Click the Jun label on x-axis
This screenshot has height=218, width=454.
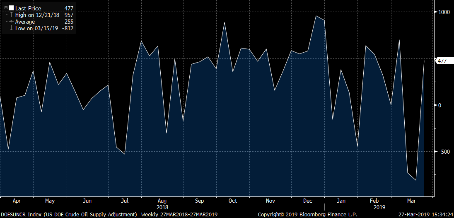(87, 201)
